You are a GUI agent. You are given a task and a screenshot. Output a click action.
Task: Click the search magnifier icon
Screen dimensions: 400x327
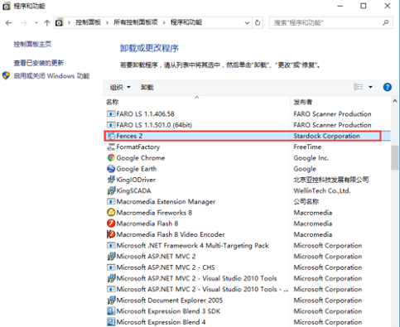(386, 22)
